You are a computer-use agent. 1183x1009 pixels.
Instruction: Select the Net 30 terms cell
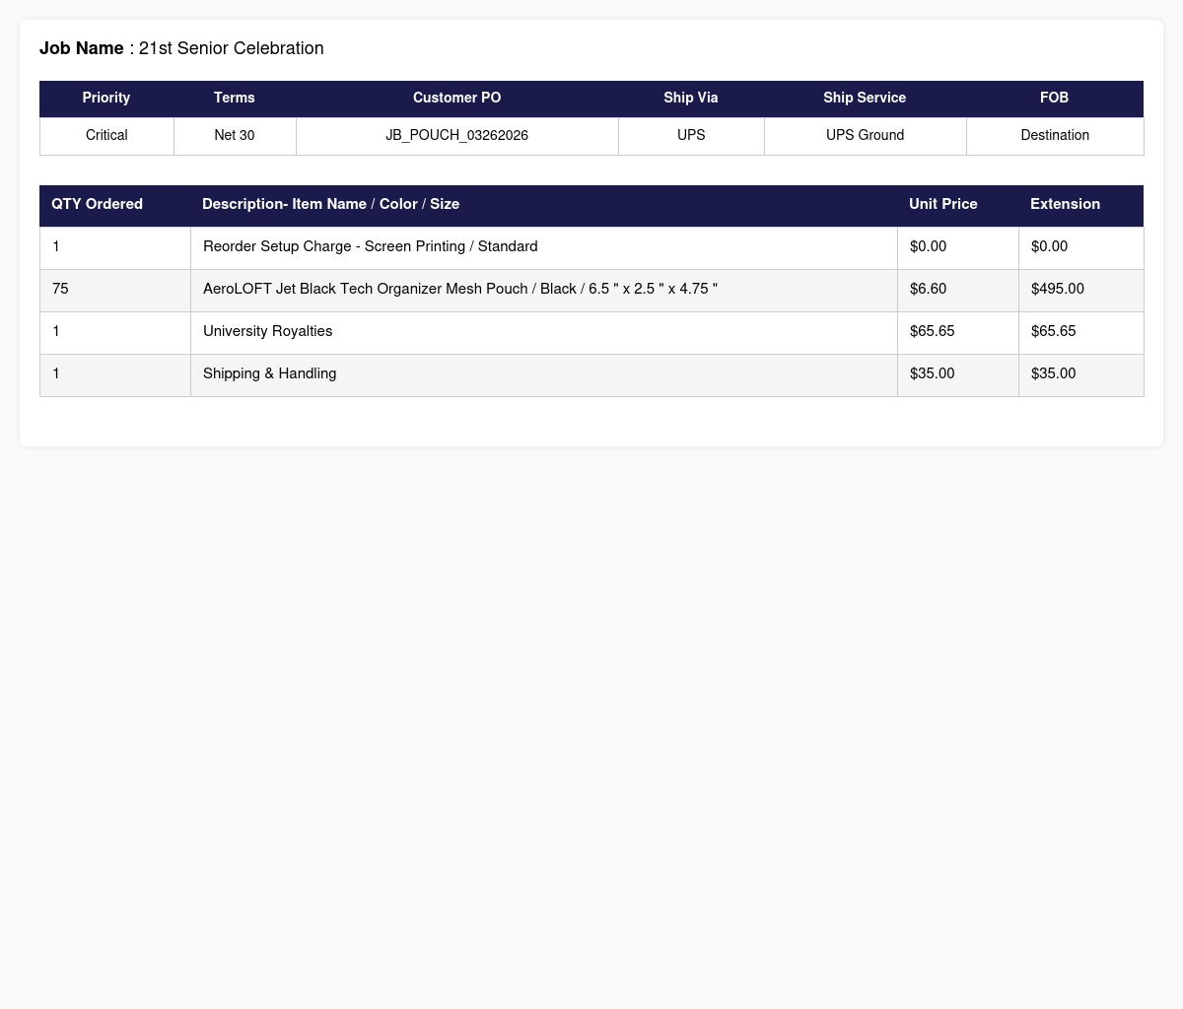(x=235, y=136)
